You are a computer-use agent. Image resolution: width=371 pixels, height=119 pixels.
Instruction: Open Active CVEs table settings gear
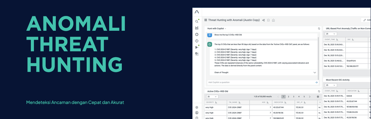[x=318, y=97]
